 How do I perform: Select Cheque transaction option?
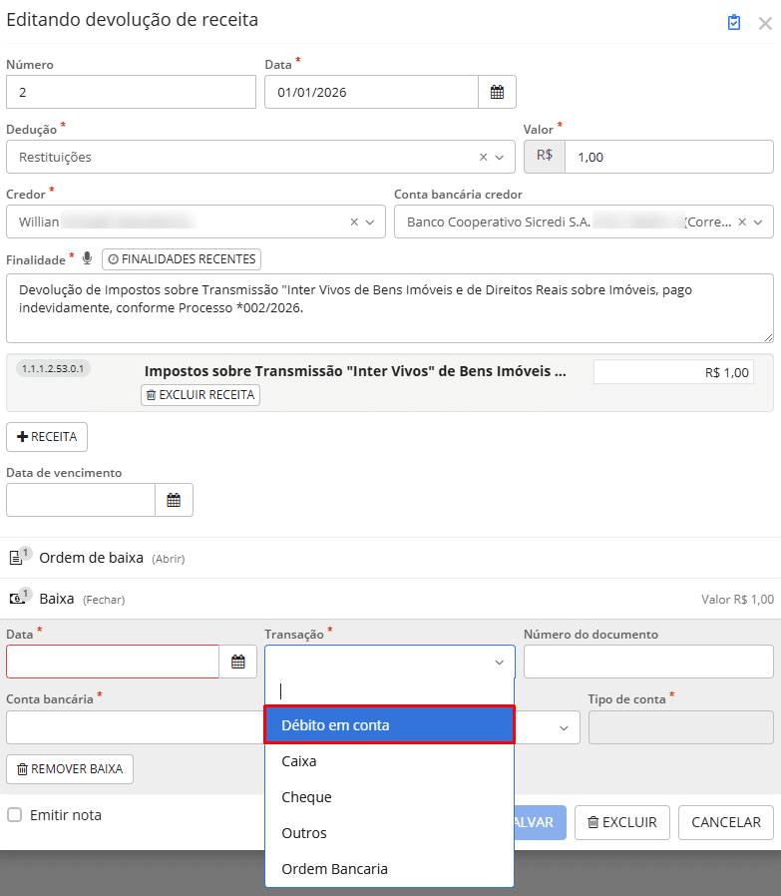[x=390, y=797]
